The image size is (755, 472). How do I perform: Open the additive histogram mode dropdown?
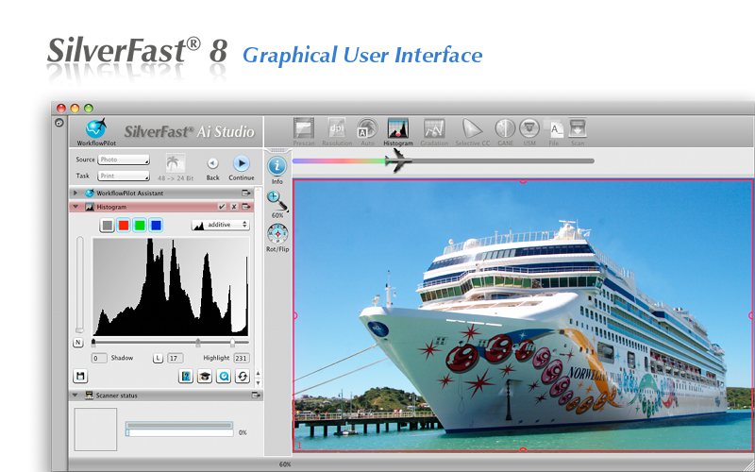220,225
